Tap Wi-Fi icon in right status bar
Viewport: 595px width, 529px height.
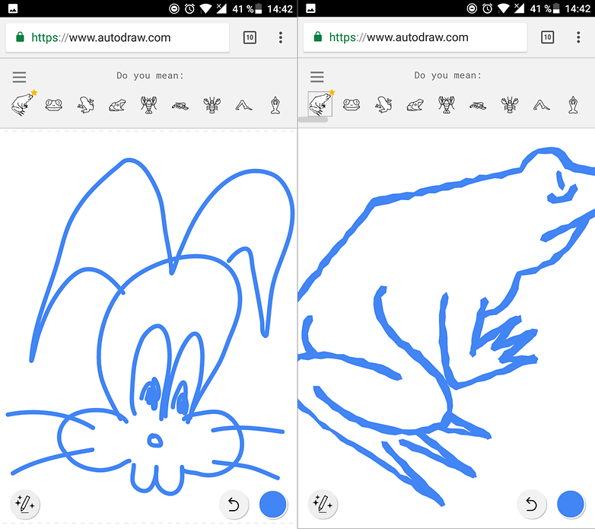coord(503,8)
